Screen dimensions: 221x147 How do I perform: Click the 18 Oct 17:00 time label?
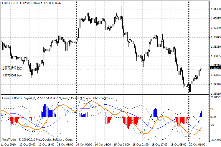coord(159,145)
